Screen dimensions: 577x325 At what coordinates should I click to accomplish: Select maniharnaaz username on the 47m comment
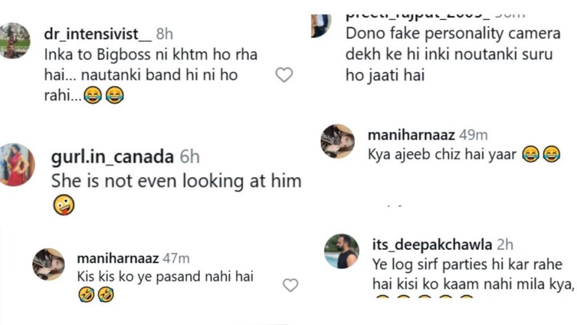[x=117, y=258]
